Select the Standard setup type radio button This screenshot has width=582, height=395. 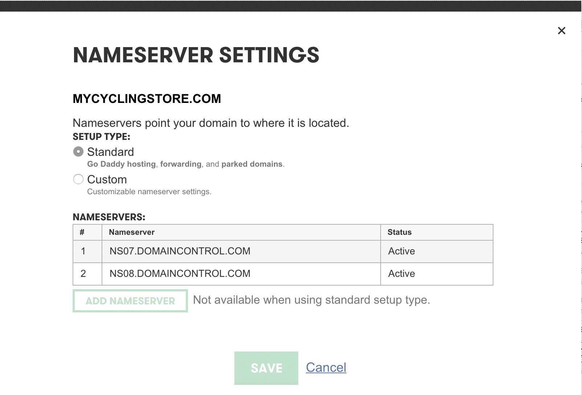(x=78, y=151)
